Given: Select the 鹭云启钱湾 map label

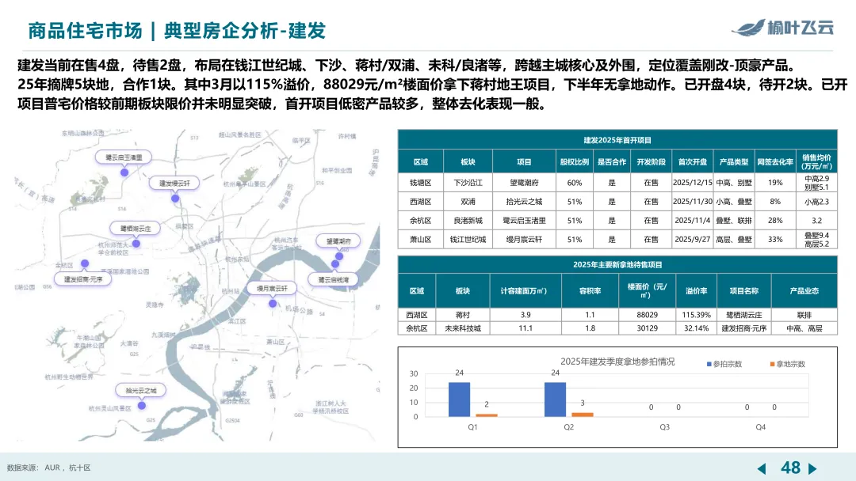Looking at the screenshot, I should (x=334, y=279).
